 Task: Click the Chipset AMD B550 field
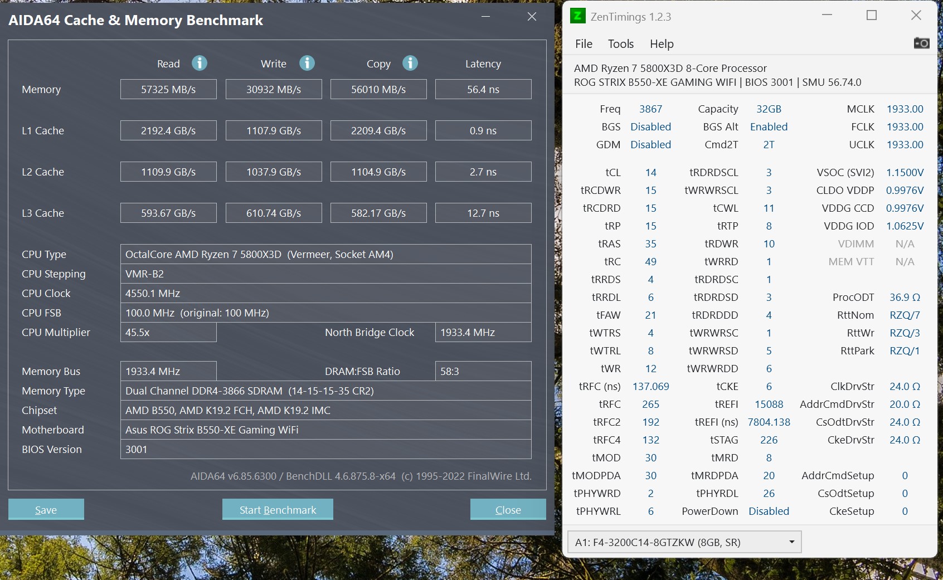tap(326, 410)
